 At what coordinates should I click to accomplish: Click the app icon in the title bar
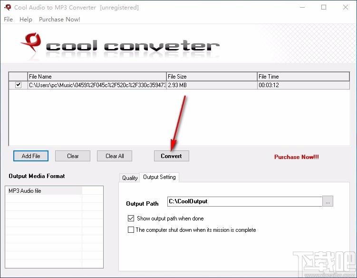click(8, 7)
